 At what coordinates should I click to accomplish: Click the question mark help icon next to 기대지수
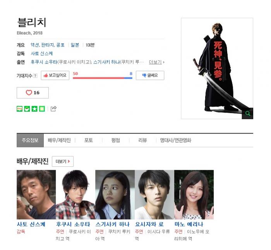coord(35,76)
